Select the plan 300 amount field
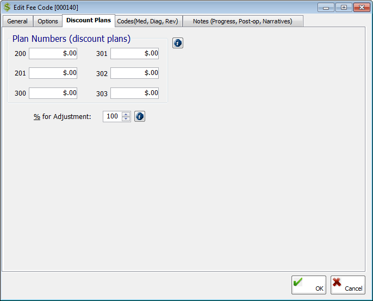Viewport: 373px width, 301px height. coord(53,93)
